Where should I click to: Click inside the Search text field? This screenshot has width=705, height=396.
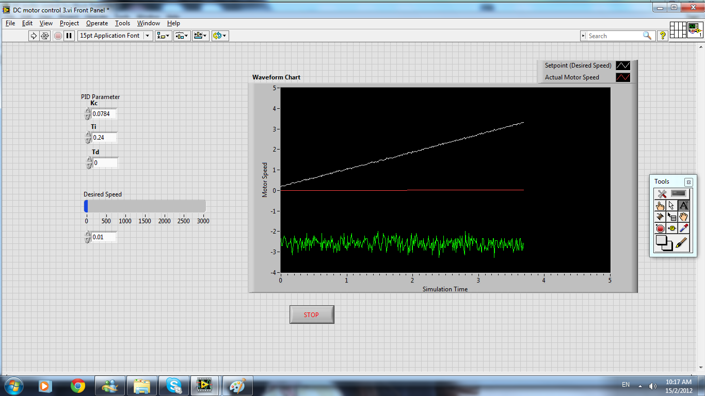[x=614, y=36]
